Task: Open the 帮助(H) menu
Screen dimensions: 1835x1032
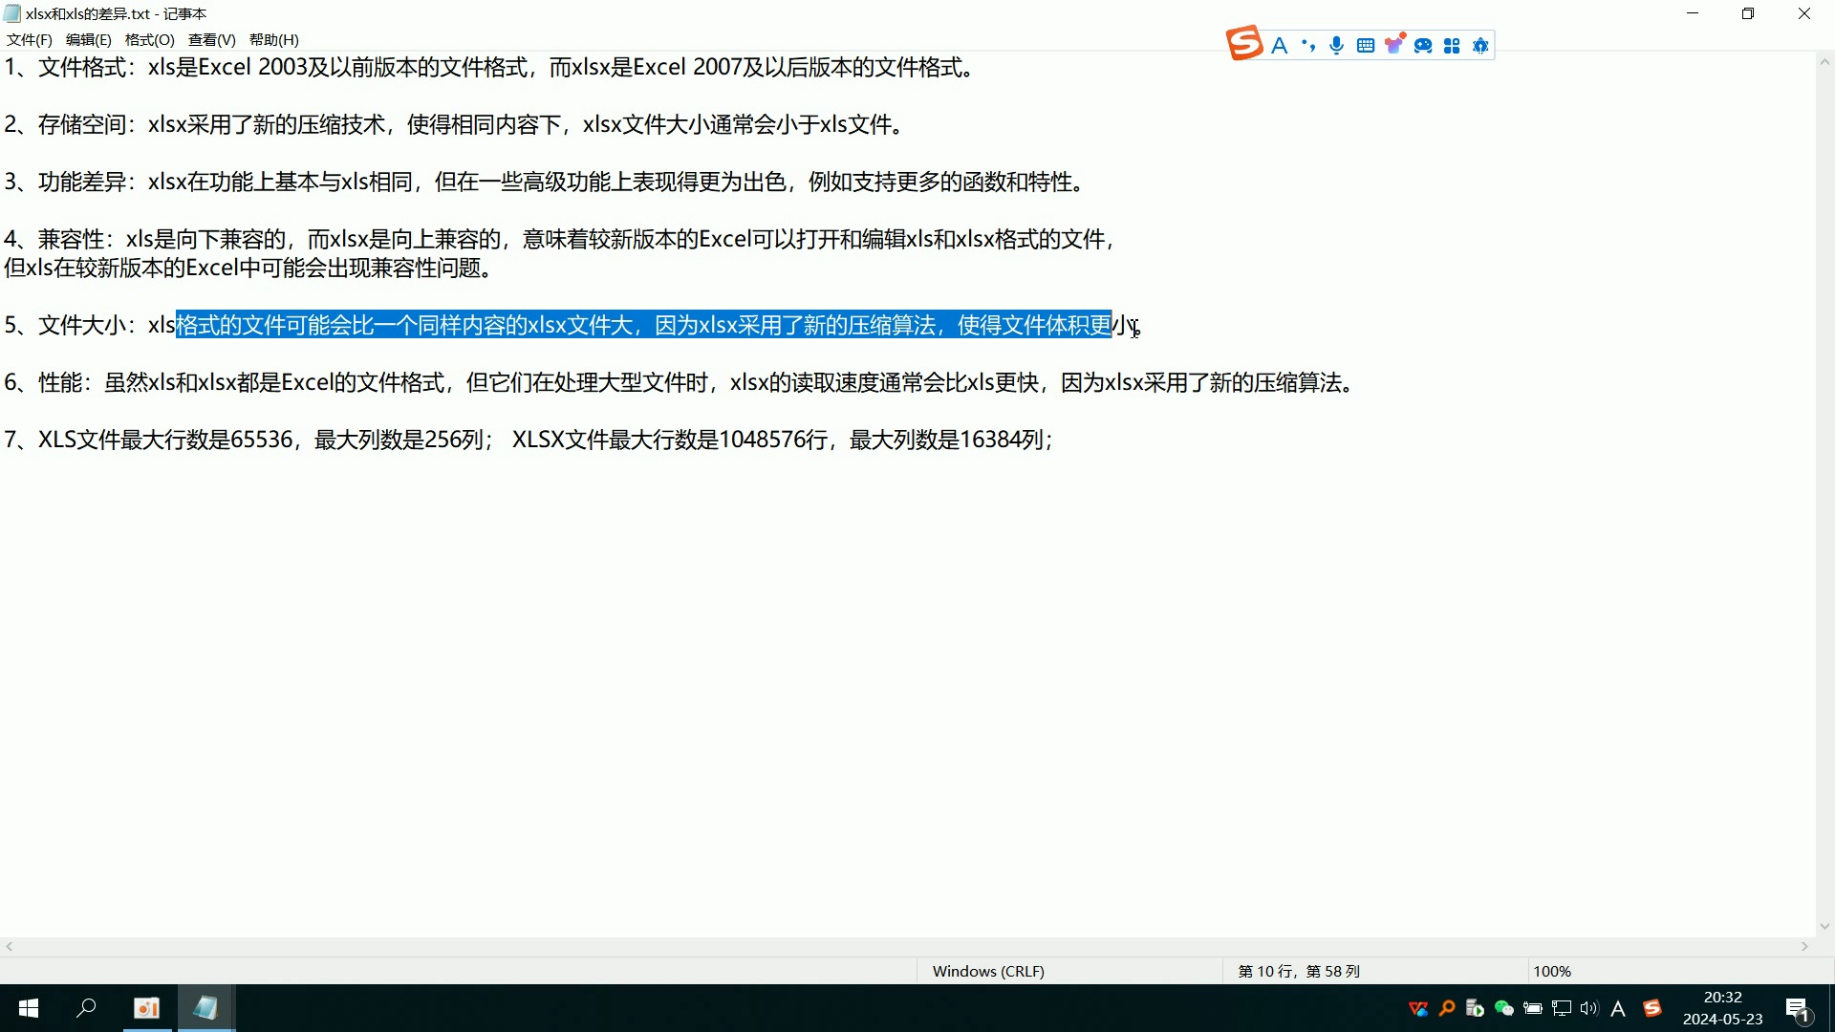Action: point(273,39)
